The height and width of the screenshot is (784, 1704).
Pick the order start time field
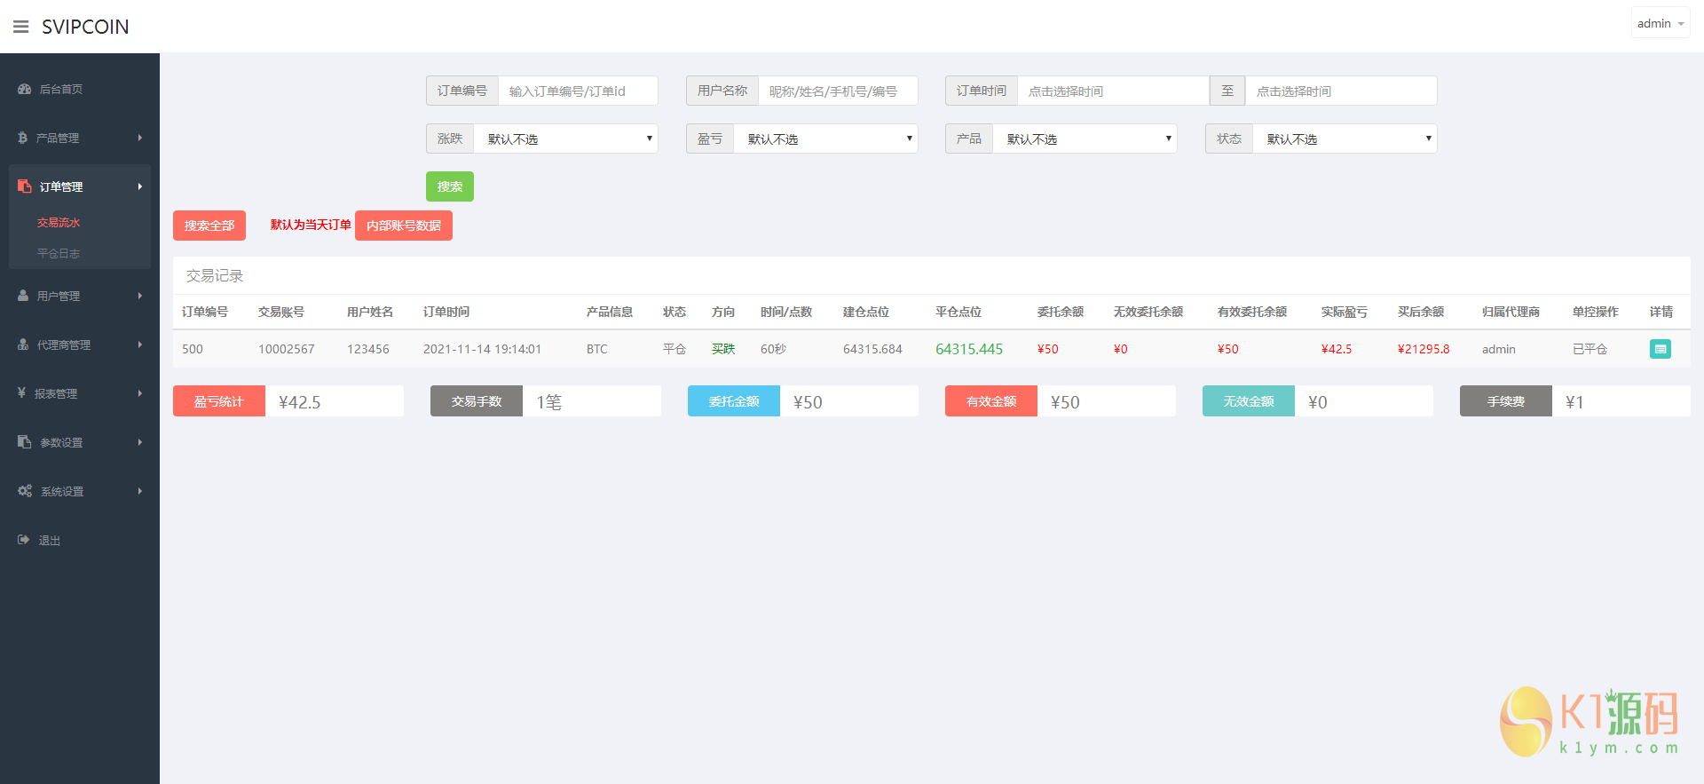pyautogui.click(x=1113, y=91)
